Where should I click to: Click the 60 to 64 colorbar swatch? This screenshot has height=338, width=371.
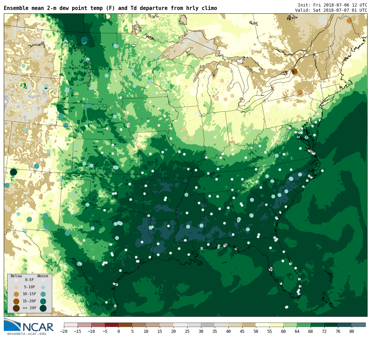[x=290, y=325]
